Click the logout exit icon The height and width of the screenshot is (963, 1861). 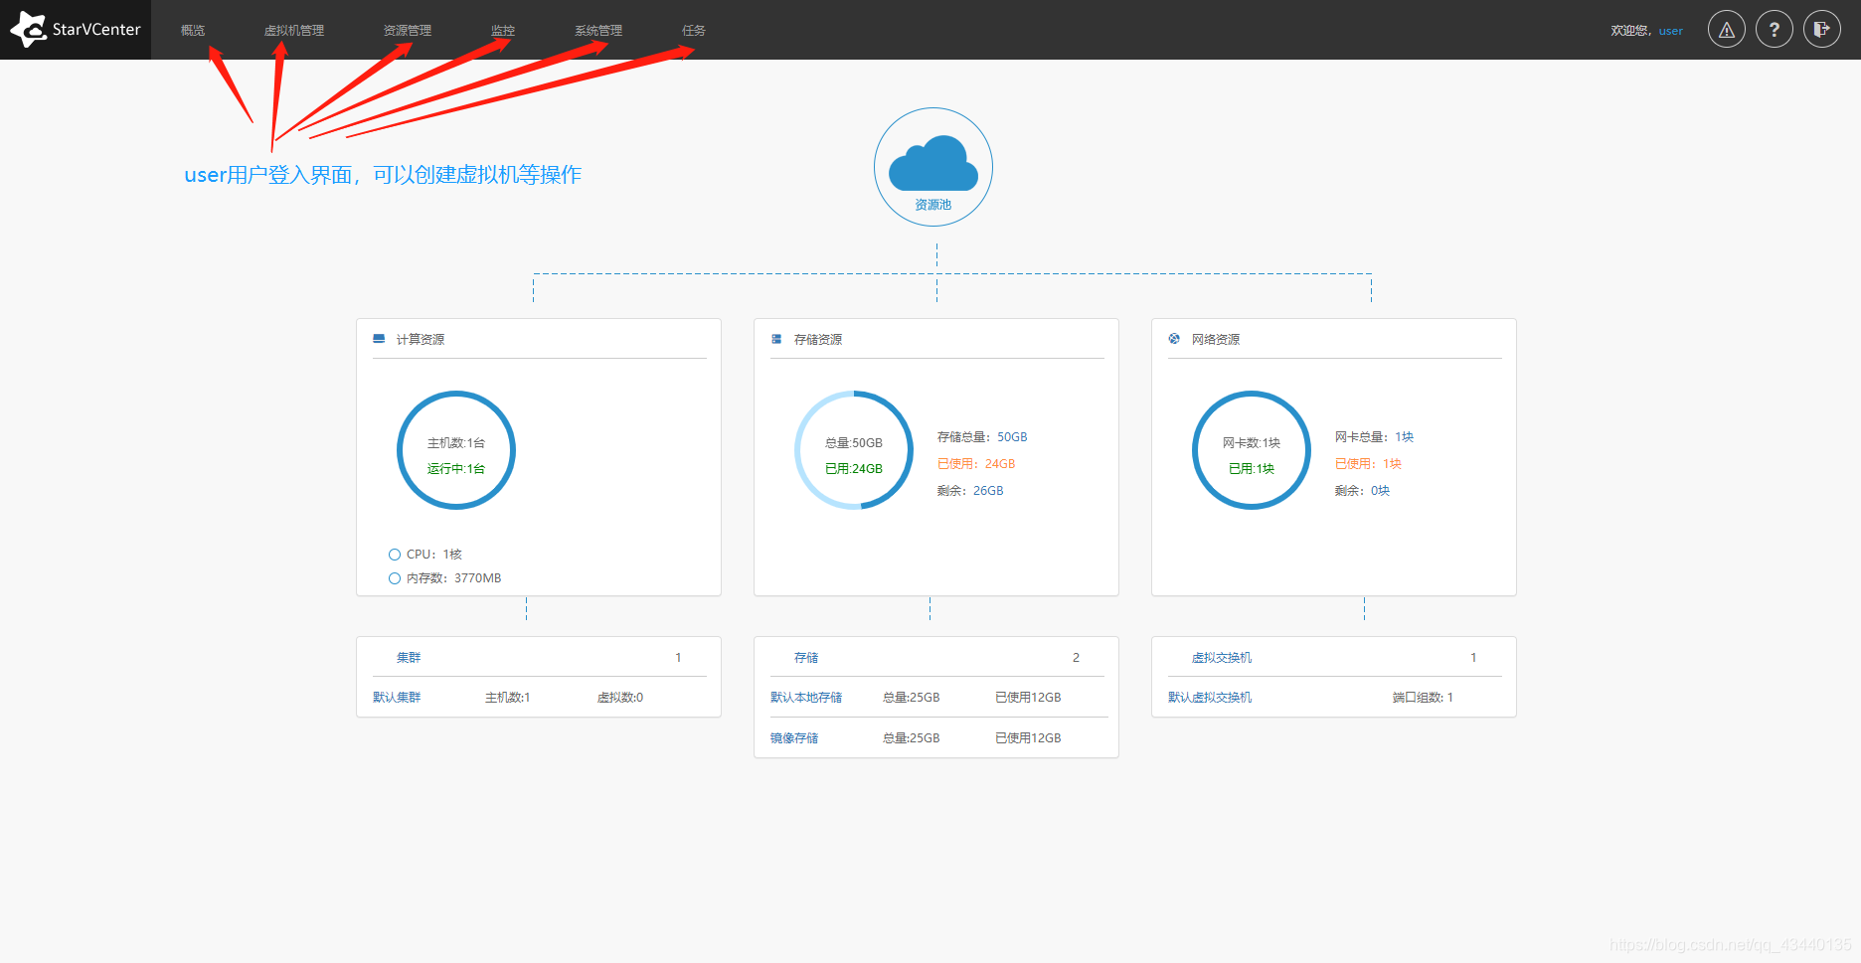pyautogui.click(x=1822, y=30)
